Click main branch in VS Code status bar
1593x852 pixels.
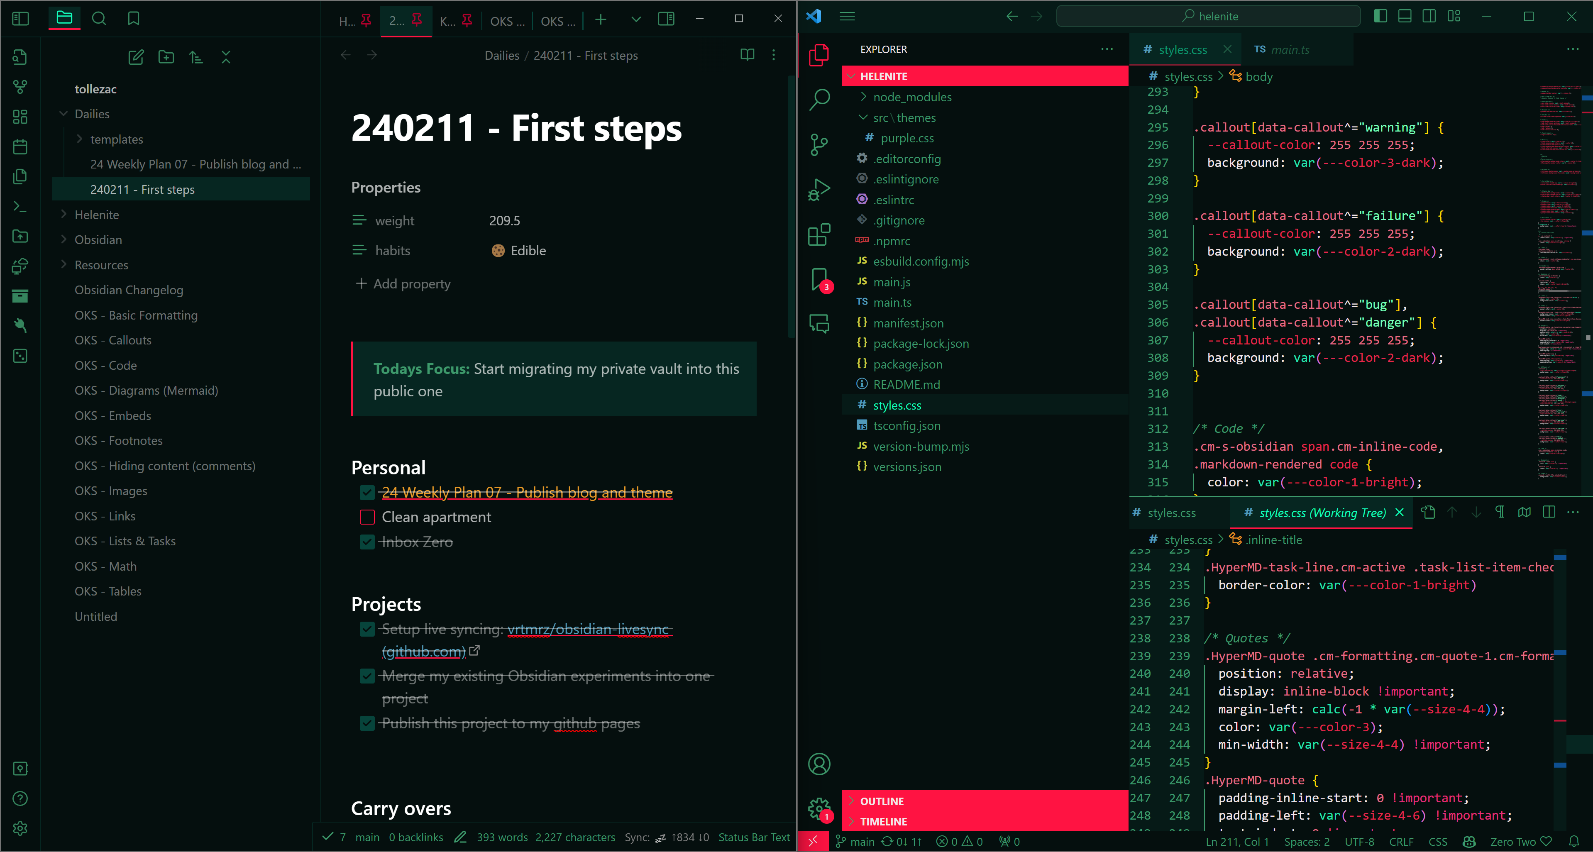tap(855, 842)
